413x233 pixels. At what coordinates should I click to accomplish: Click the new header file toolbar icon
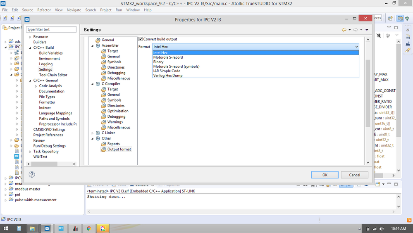click(12, 18)
